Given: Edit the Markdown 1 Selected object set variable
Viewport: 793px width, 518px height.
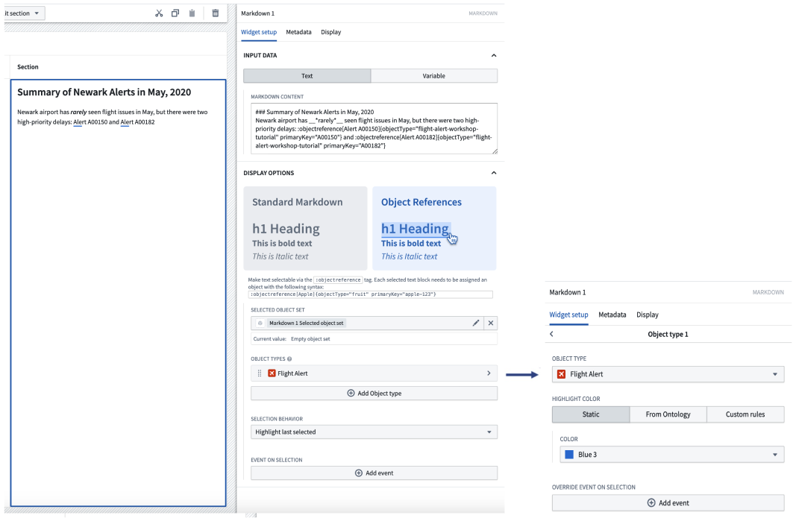Looking at the screenshot, I should tap(476, 323).
